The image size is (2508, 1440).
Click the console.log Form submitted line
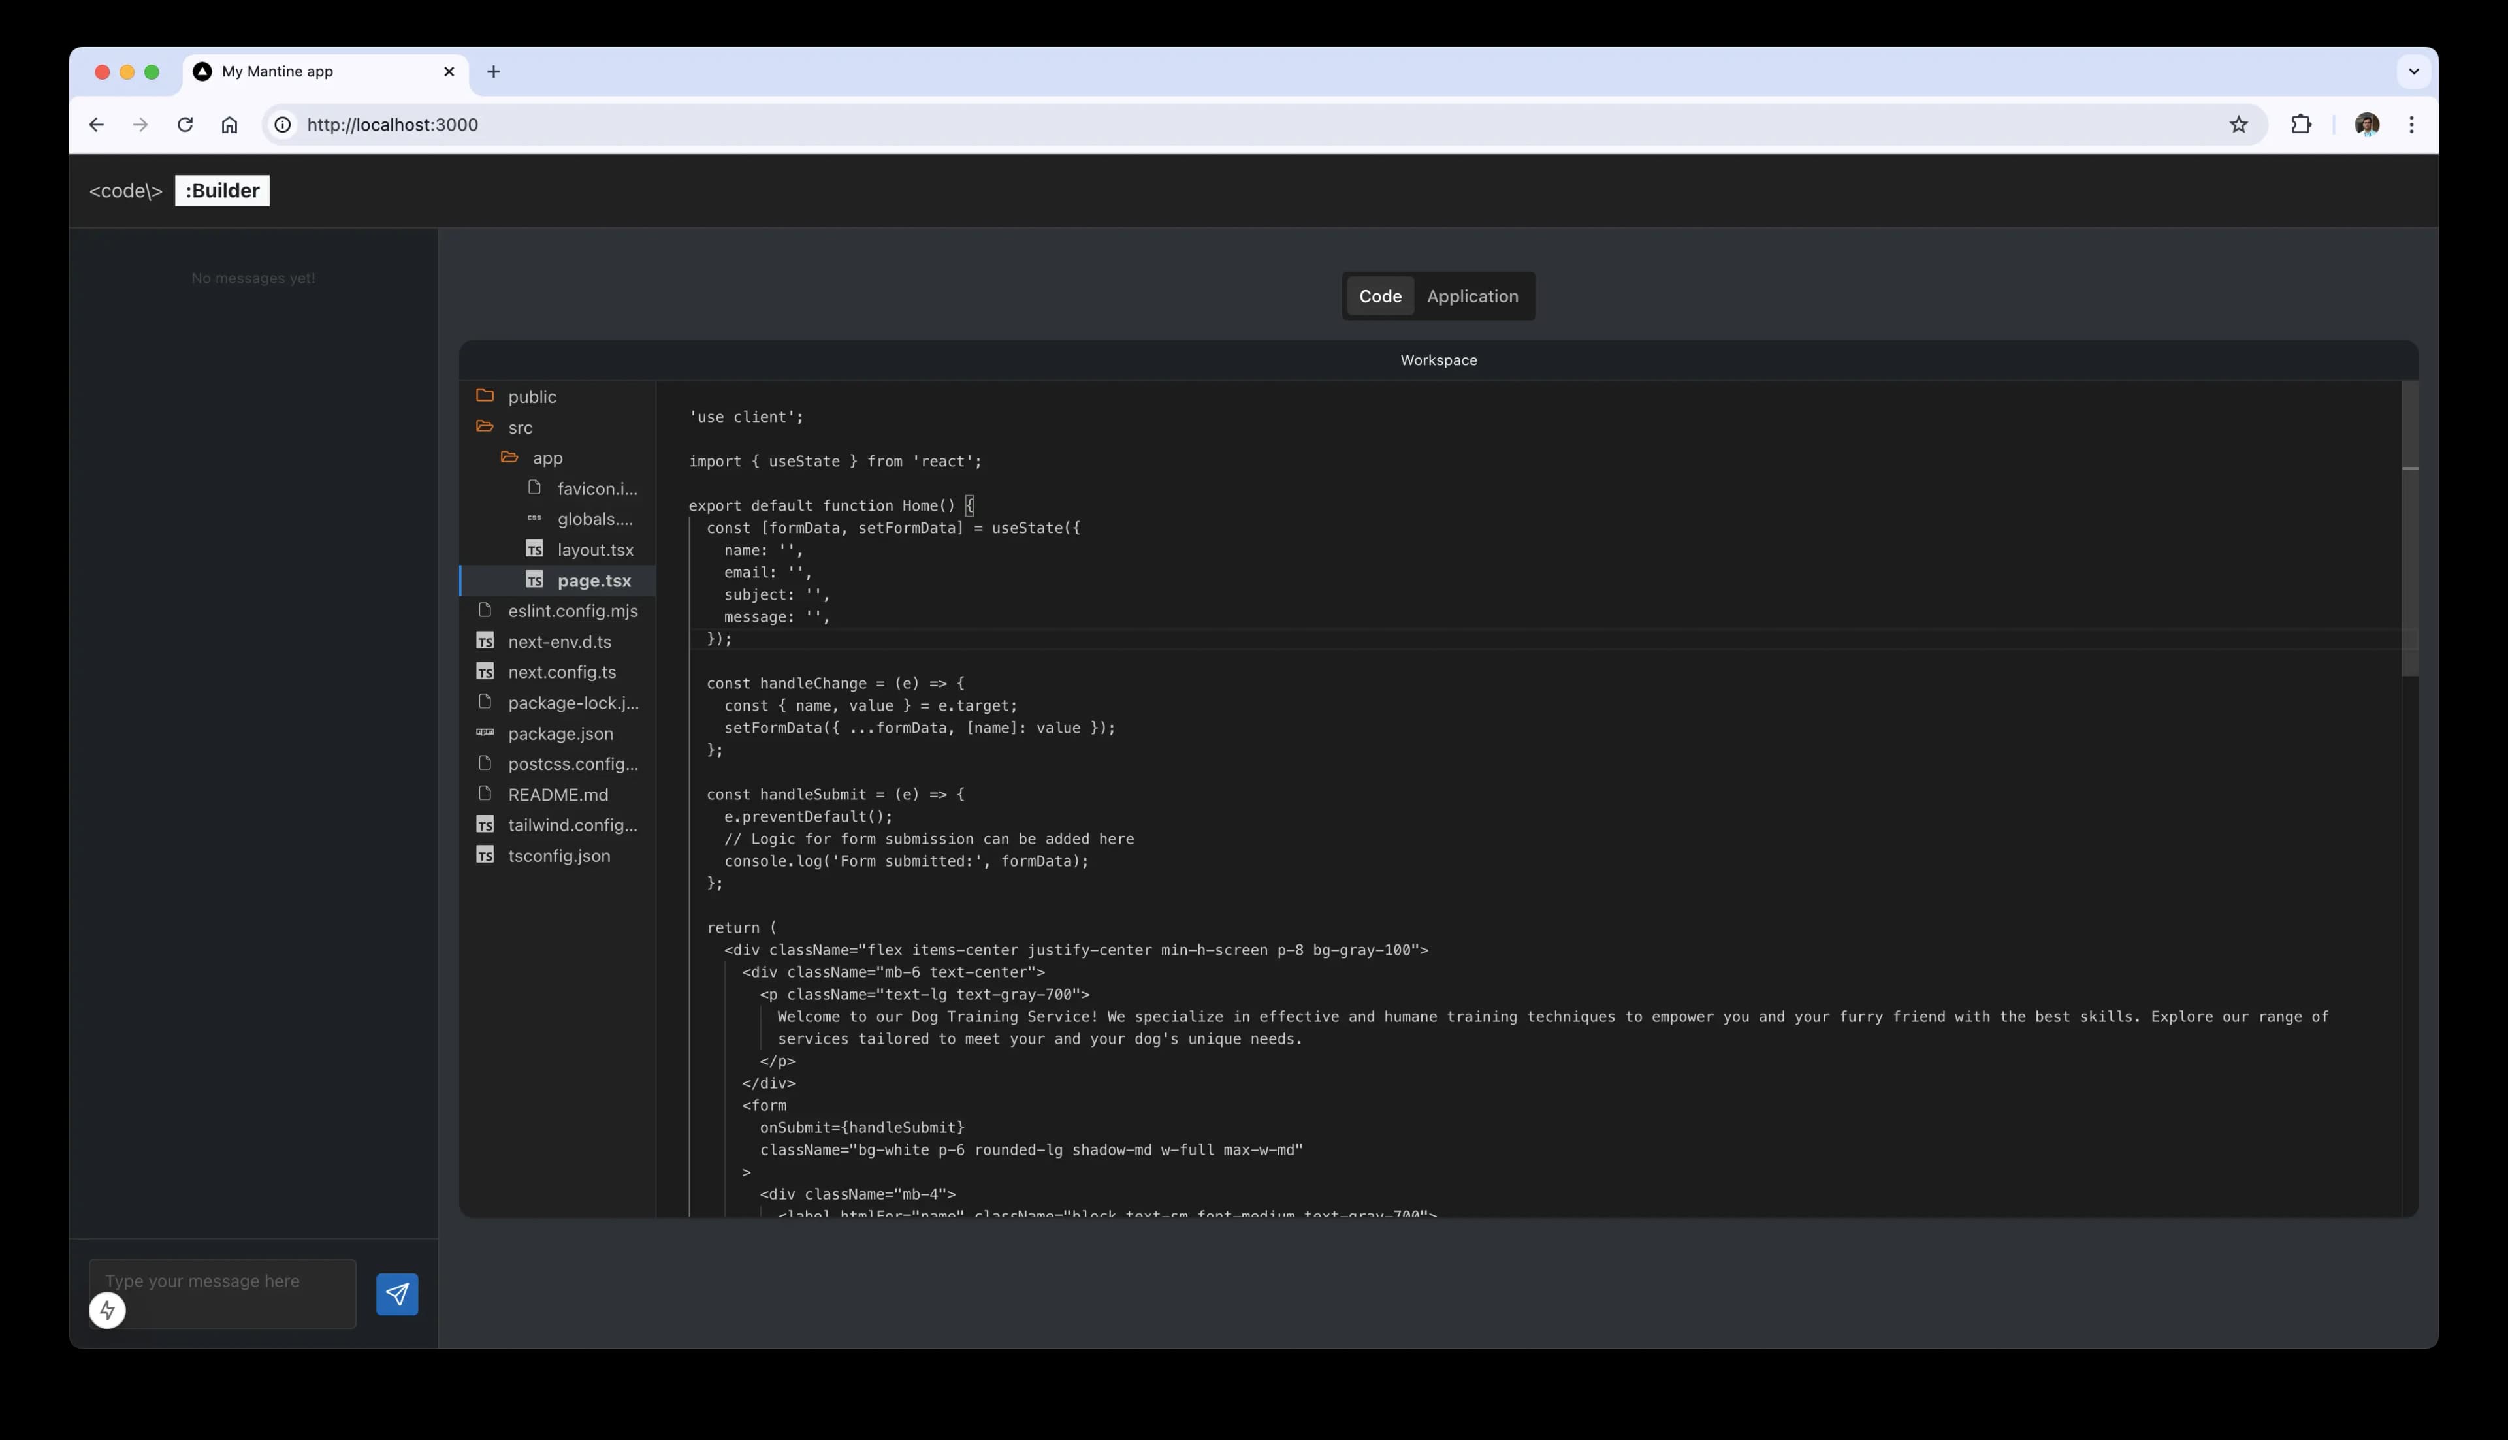(x=906, y=861)
